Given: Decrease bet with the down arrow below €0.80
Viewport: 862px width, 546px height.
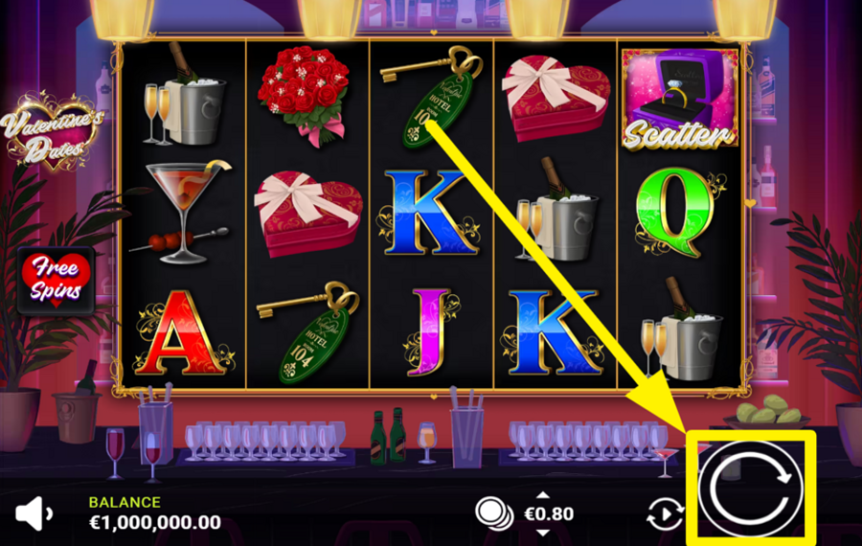Looking at the screenshot, I should pyautogui.click(x=543, y=533).
